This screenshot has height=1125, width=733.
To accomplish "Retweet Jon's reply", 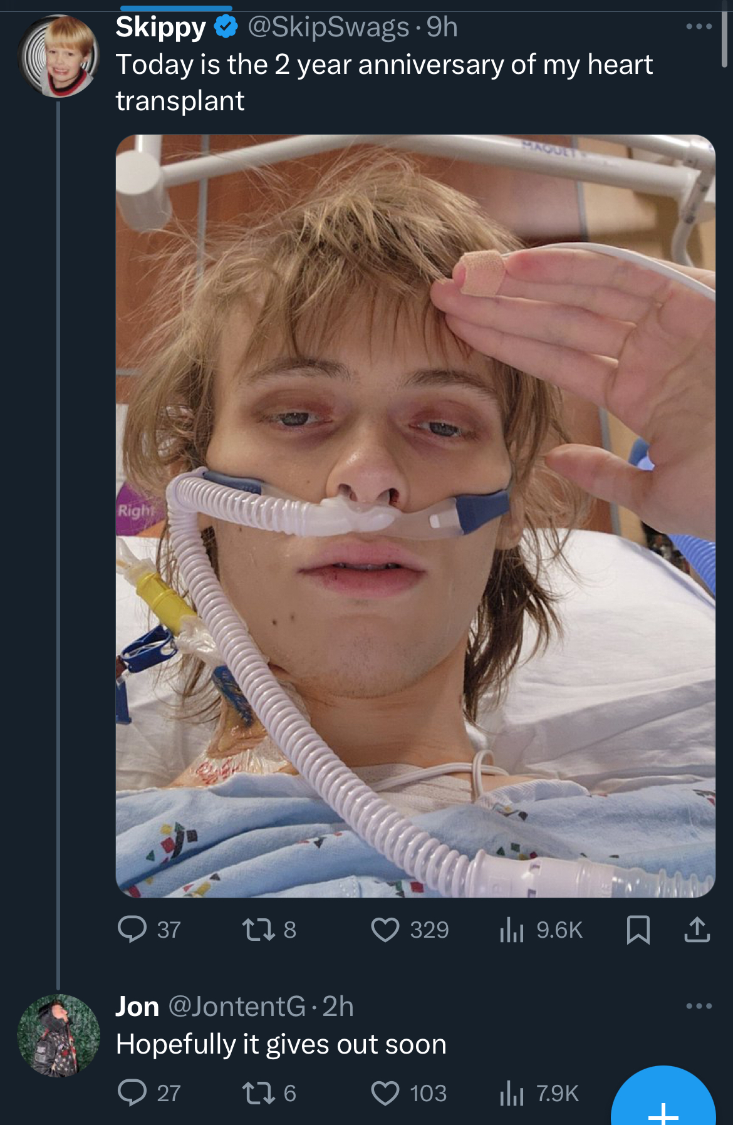I will [x=269, y=1093].
